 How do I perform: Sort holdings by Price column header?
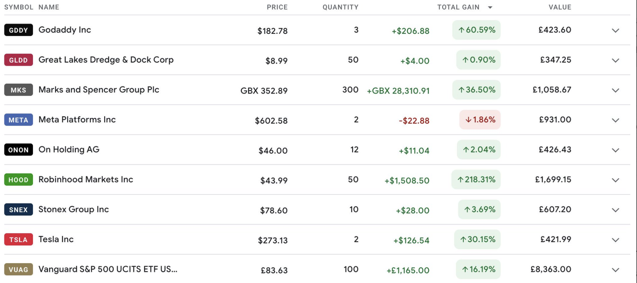pos(277,7)
